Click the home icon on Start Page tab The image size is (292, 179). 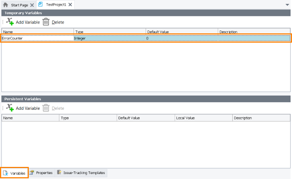pos(6,5)
